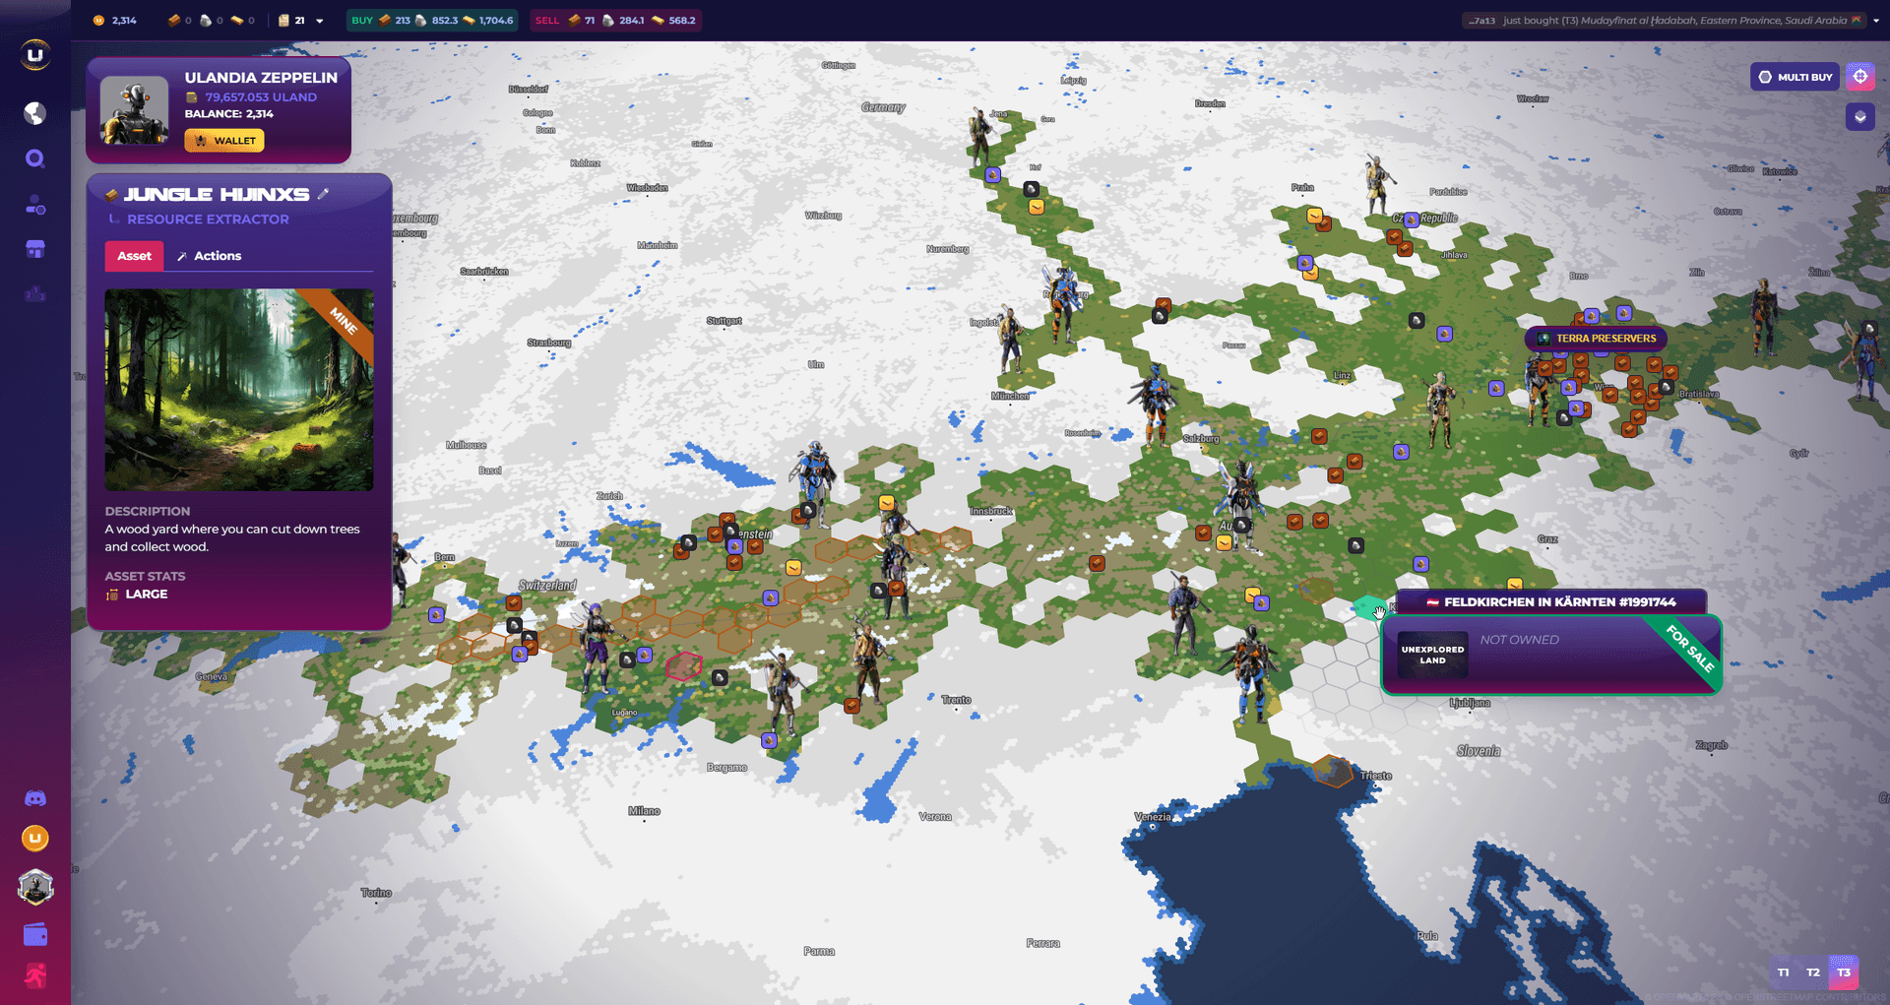Click the Milano city label

[x=645, y=811]
